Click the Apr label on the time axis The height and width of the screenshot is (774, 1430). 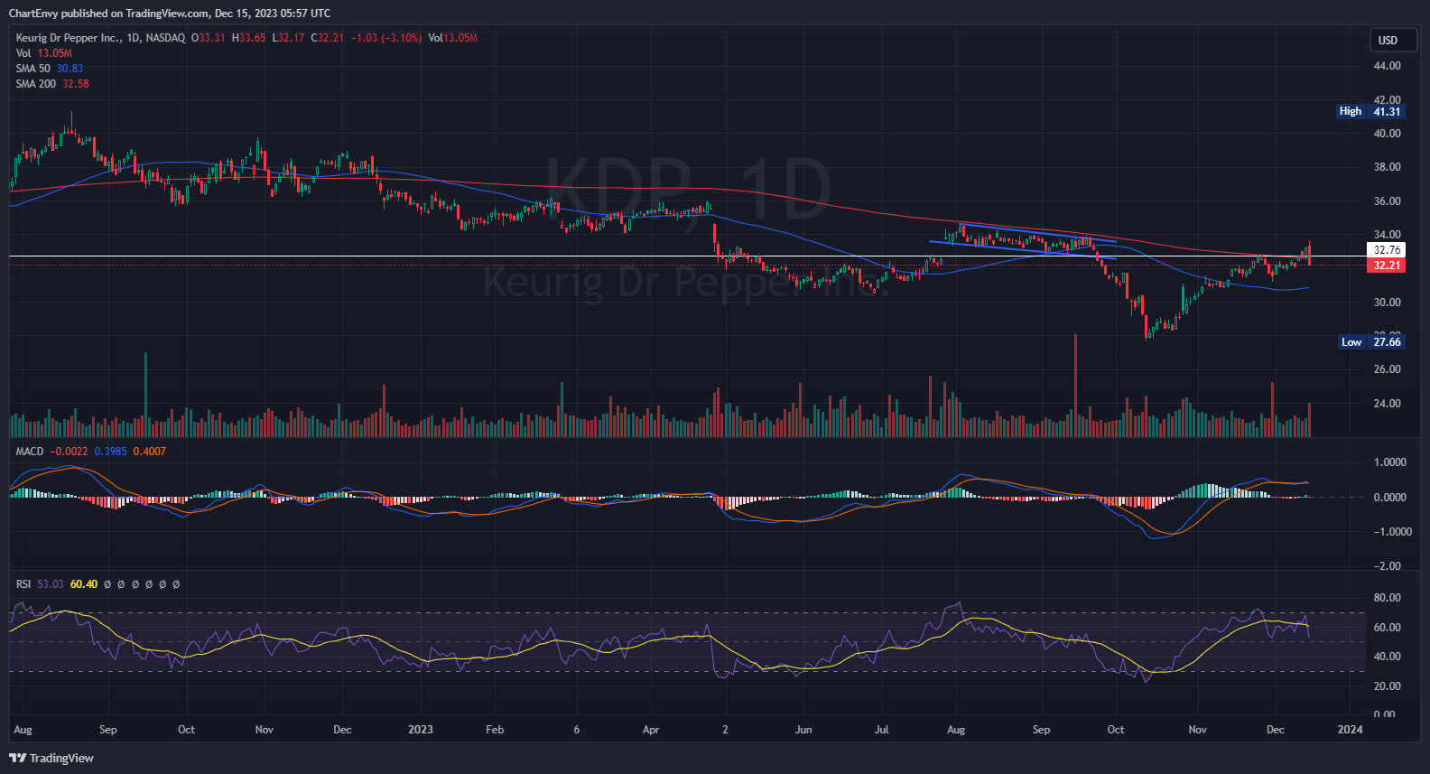point(651,730)
